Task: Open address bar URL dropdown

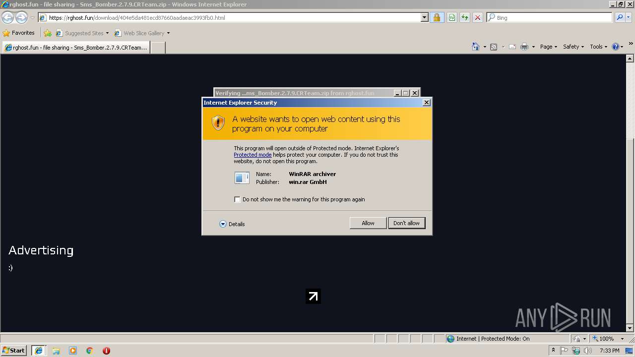Action: click(x=424, y=18)
